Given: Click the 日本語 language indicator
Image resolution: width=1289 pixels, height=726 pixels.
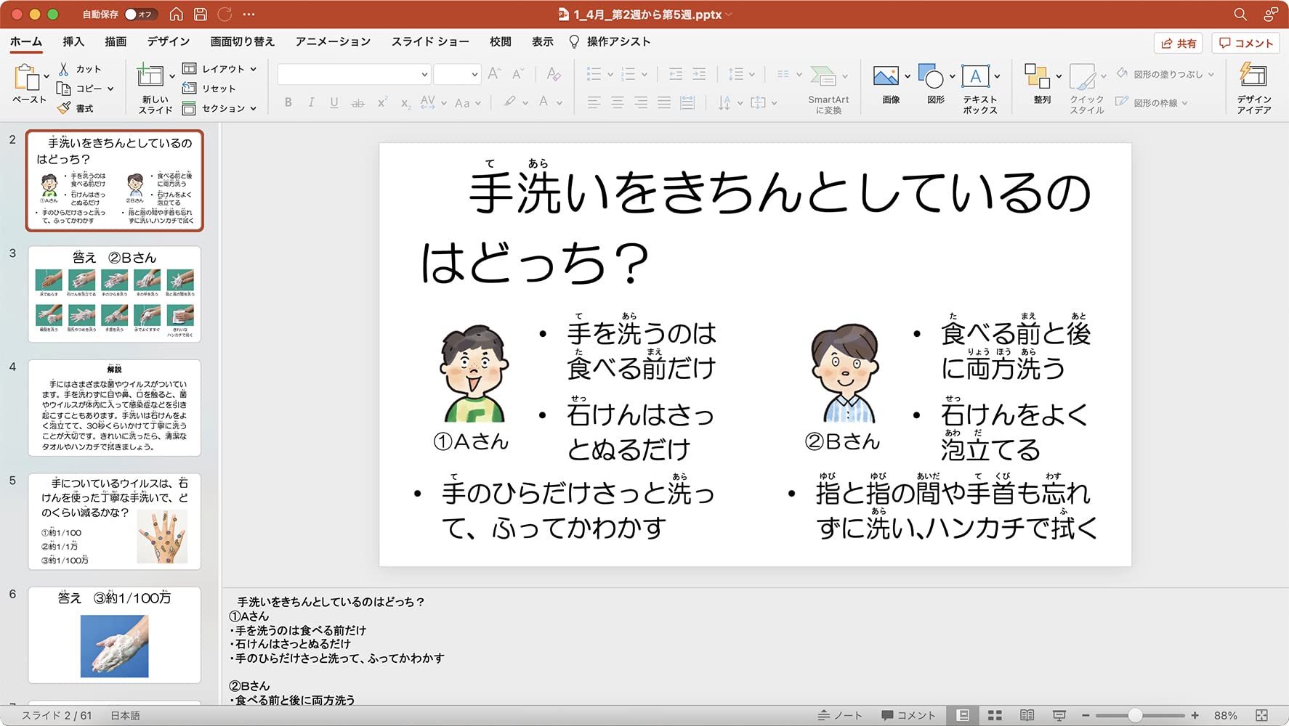Looking at the screenshot, I should click(x=125, y=715).
